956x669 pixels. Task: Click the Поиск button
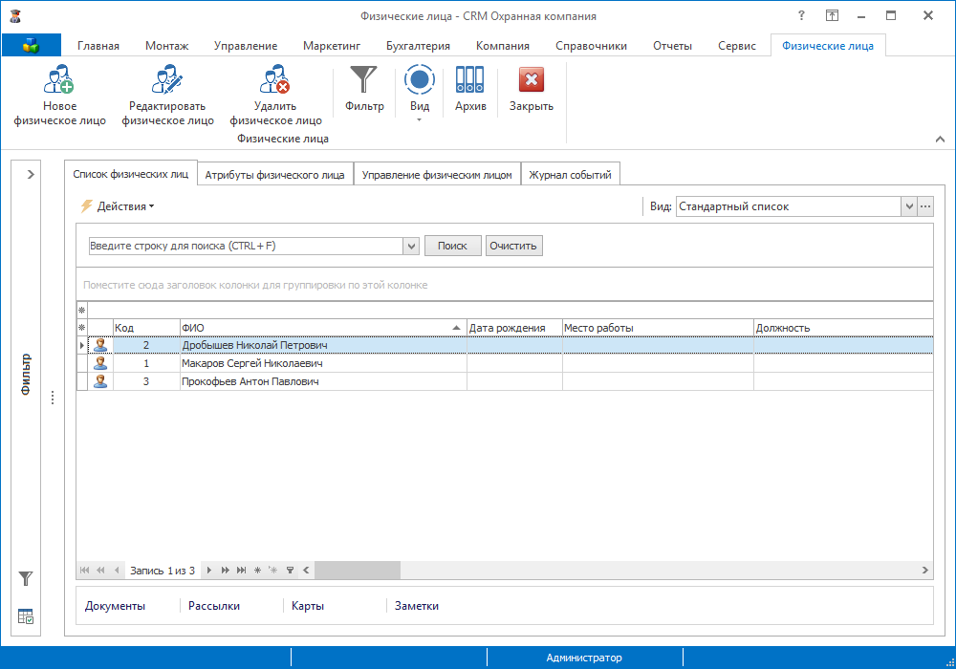tap(452, 247)
